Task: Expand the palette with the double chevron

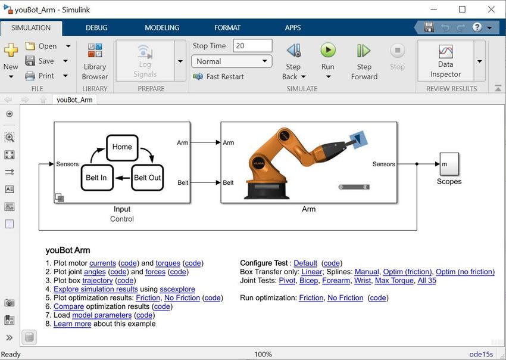Action: coord(10,338)
